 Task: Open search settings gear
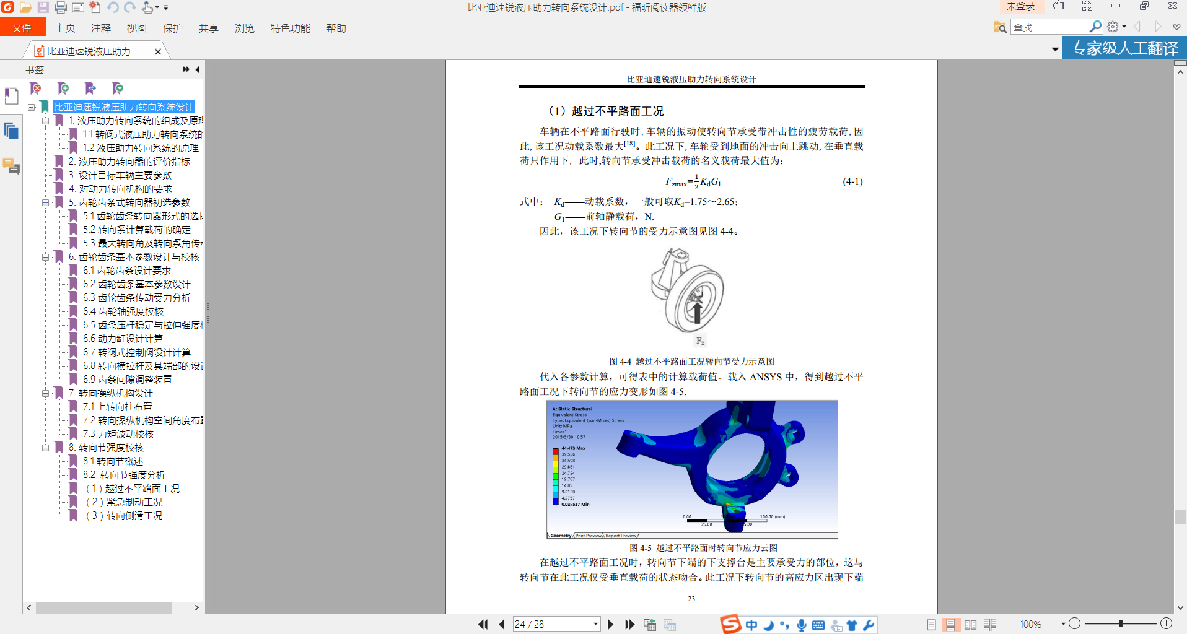[x=1113, y=27]
